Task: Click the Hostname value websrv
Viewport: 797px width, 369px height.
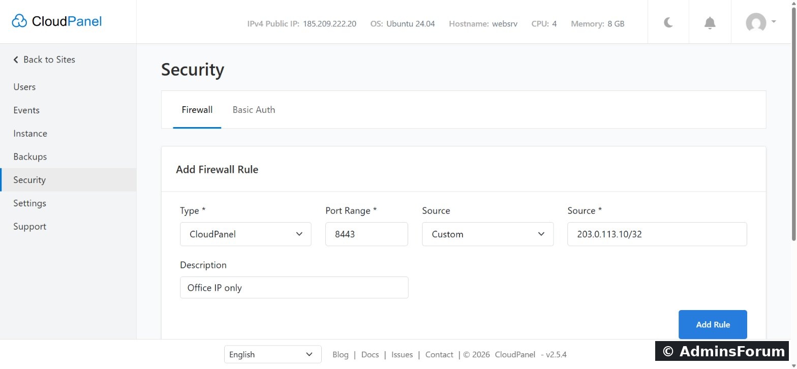Action: click(x=505, y=24)
